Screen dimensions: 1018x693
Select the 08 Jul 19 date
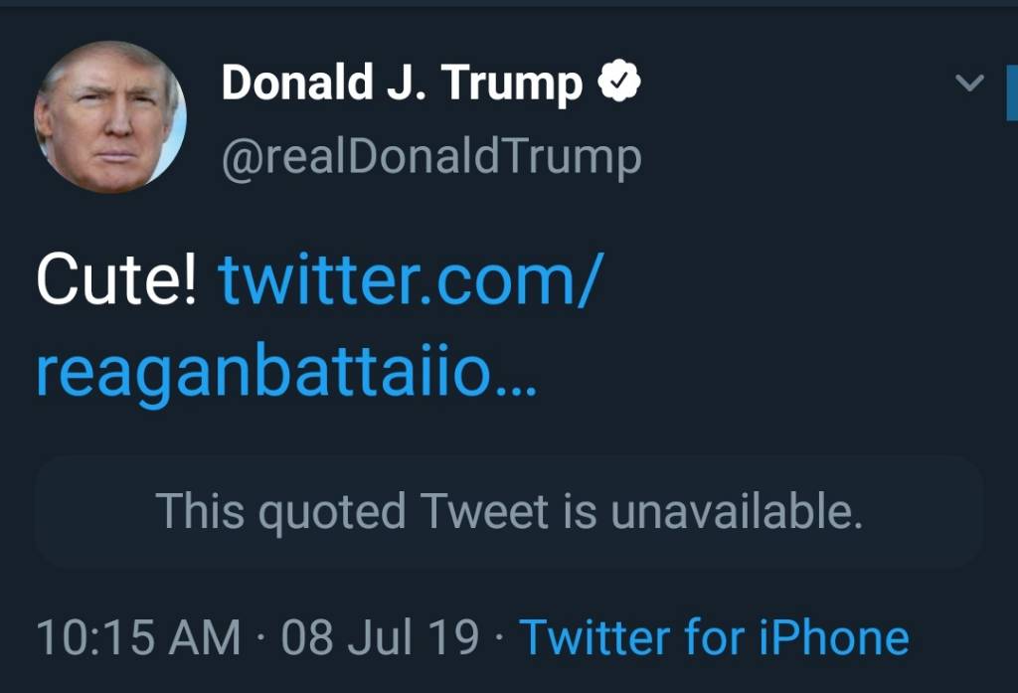click(381, 637)
